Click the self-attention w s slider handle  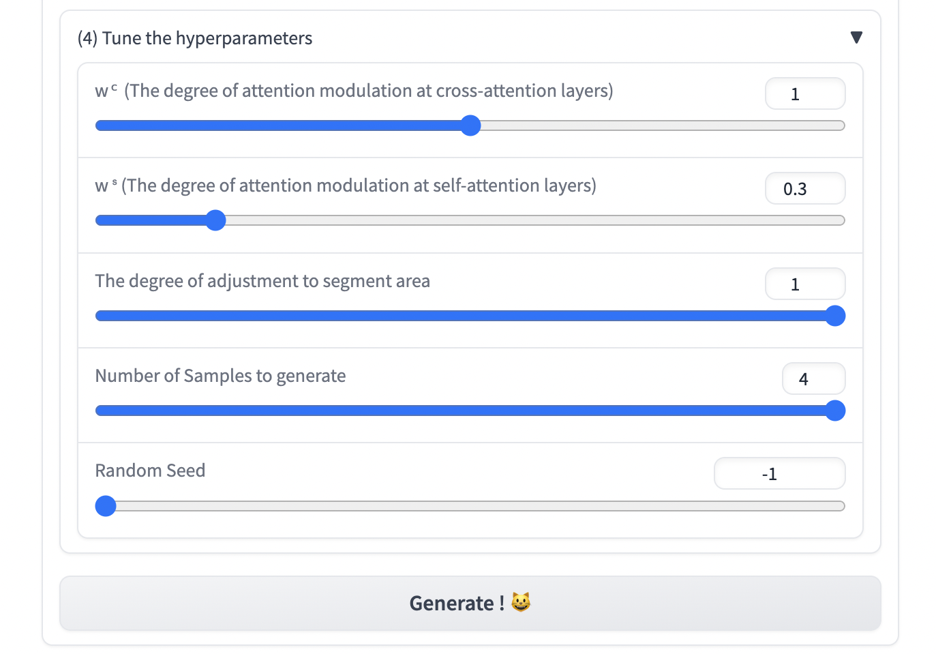(x=215, y=220)
